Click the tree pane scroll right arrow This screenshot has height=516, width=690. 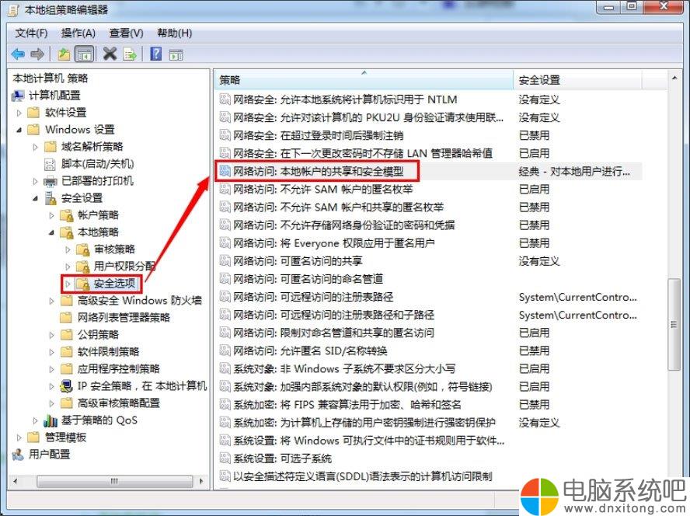coord(201,481)
